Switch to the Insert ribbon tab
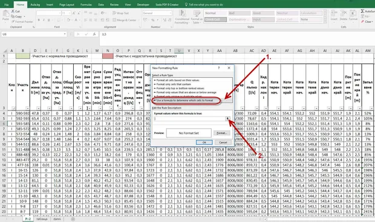 (50, 5)
